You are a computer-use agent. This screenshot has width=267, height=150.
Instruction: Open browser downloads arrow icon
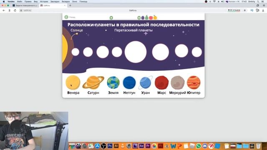tap(263, 10)
